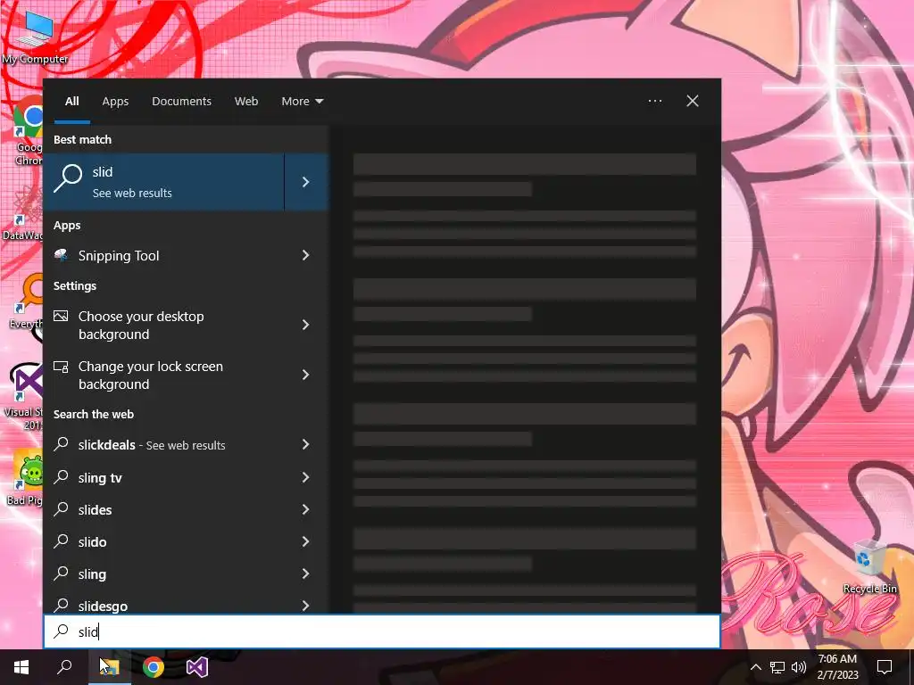Viewport: 914px width, 685px height.
Task: Click the search text box containing slid
Action: [382, 631]
